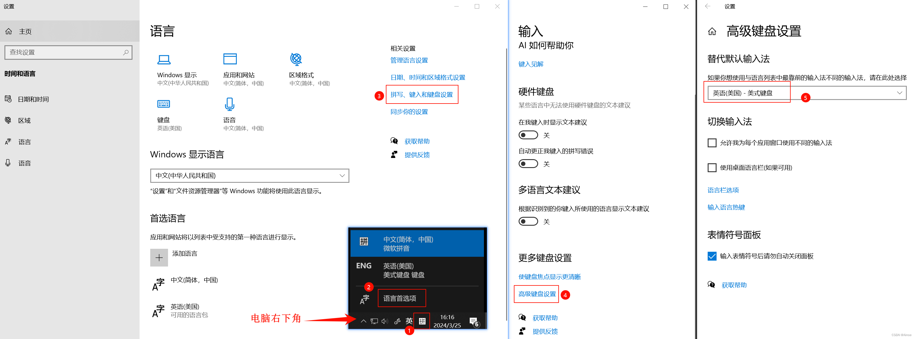Image resolution: width=916 pixels, height=339 pixels.
Task: Select 中文(简体，中国) 微软拼音 in input popup
Action: coord(417,243)
